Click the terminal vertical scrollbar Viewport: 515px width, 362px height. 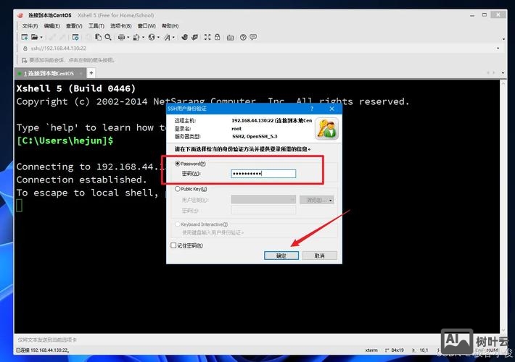pyautogui.click(x=503, y=206)
